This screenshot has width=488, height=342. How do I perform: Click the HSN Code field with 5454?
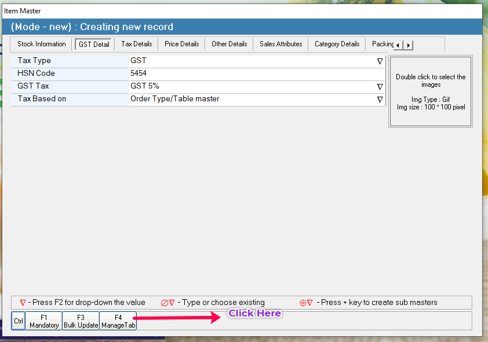tap(257, 73)
